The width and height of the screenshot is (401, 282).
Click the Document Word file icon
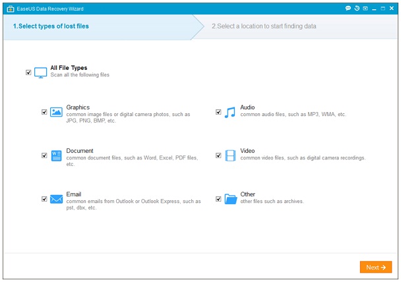point(56,155)
